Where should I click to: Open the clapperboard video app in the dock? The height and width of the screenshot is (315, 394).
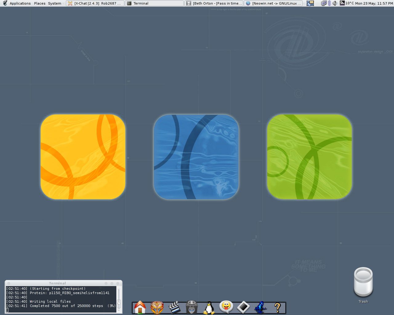click(175, 307)
